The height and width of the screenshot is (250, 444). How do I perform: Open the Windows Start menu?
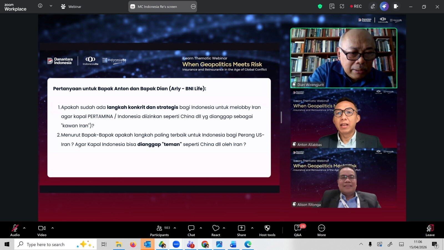tap(7, 244)
